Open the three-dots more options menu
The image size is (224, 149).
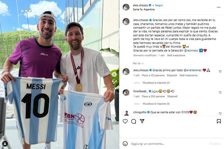[x=218, y=7]
